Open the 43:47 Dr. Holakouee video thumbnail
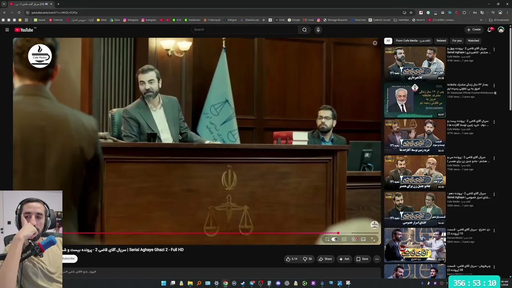The image size is (512, 288). (x=415, y=100)
